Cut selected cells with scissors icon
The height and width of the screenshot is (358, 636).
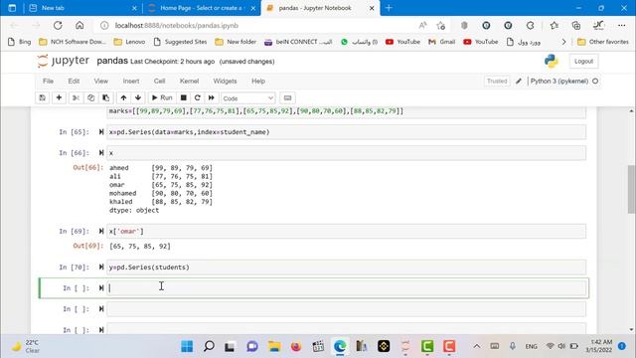pyautogui.click(x=76, y=97)
